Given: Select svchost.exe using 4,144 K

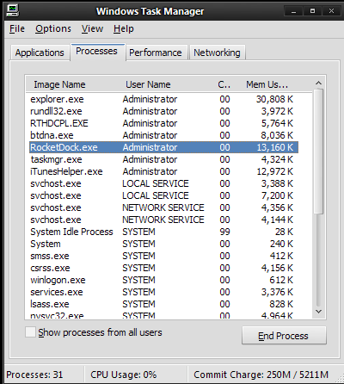Looking at the screenshot, I should tap(164, 220).
